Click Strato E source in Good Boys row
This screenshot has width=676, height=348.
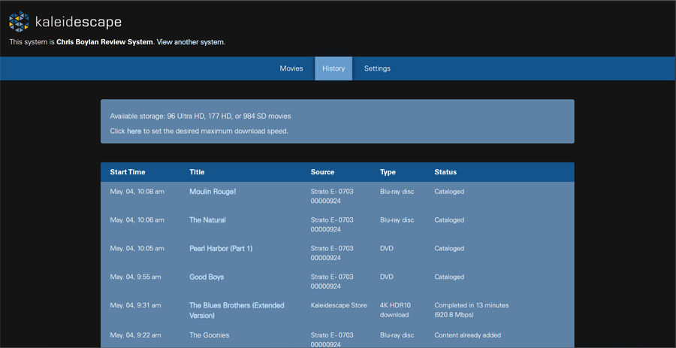(332, 282)
